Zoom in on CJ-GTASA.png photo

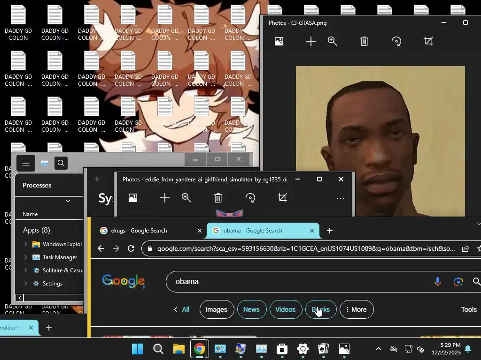pos(333,41)
